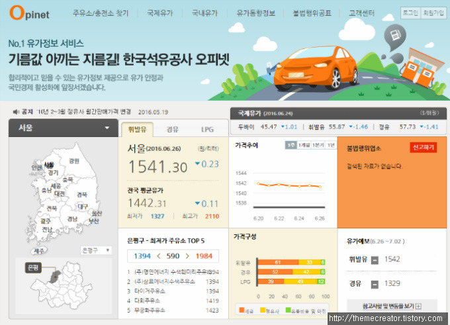Click 제주 on the Korea map
Viewport: 450px width, 325px height.
coord(39,251)
